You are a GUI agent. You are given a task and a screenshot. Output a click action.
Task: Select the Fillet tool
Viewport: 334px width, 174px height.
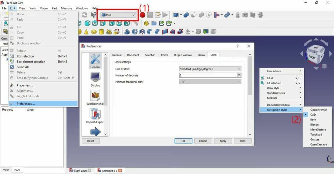(x=150, y=31)
